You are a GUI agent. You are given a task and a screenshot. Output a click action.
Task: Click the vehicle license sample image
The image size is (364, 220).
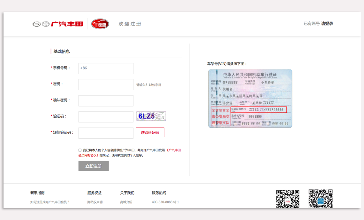click(x=250, y=99)
